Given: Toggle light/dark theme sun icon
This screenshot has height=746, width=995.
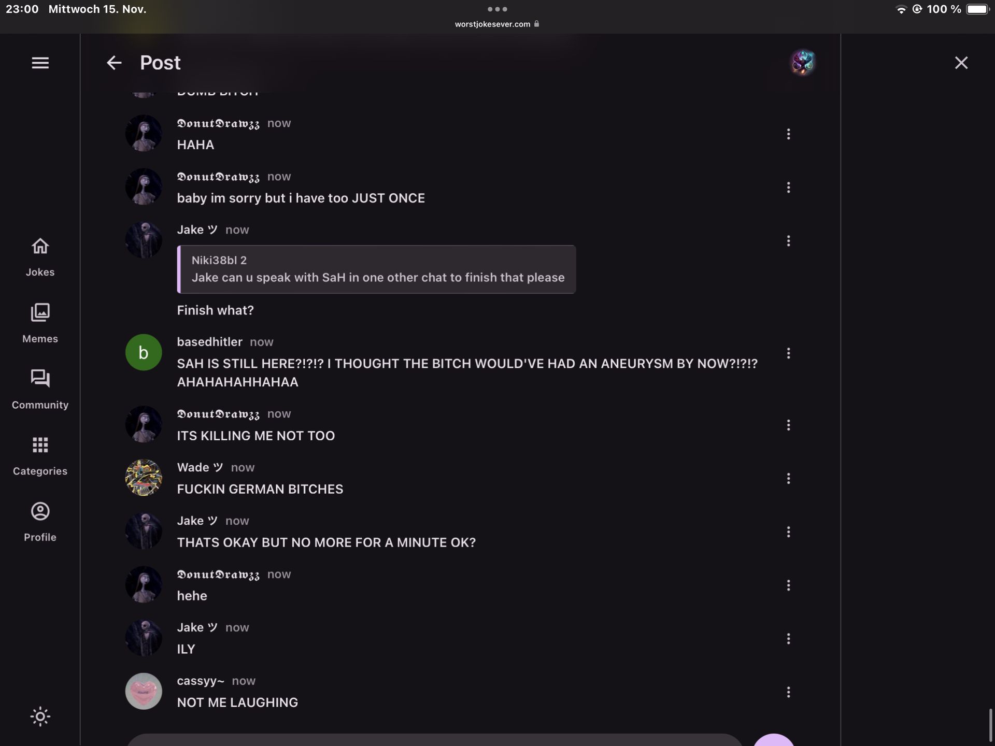Looking at the screenshot, I should click(40, 716).
